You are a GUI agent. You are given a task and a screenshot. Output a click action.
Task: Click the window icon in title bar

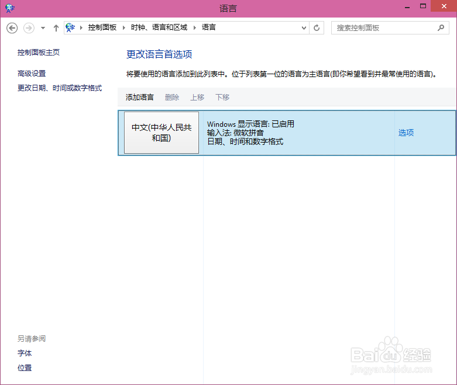[x=9, y=8]
